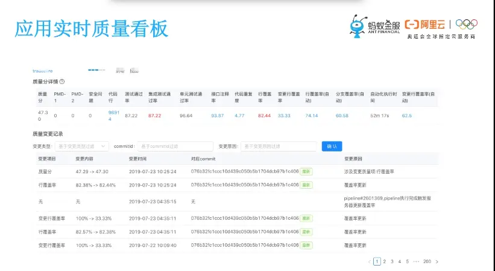The width and height of the screenshot is (495, 271).
Task: Click the 质量变更记录 section heading
Action: 48,134
